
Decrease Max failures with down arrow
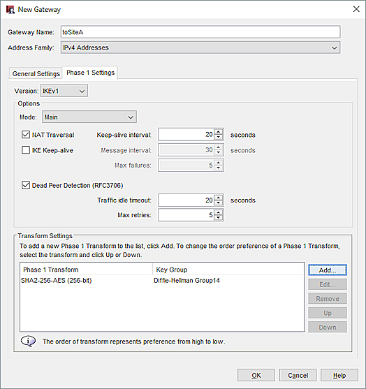(219, 168)
